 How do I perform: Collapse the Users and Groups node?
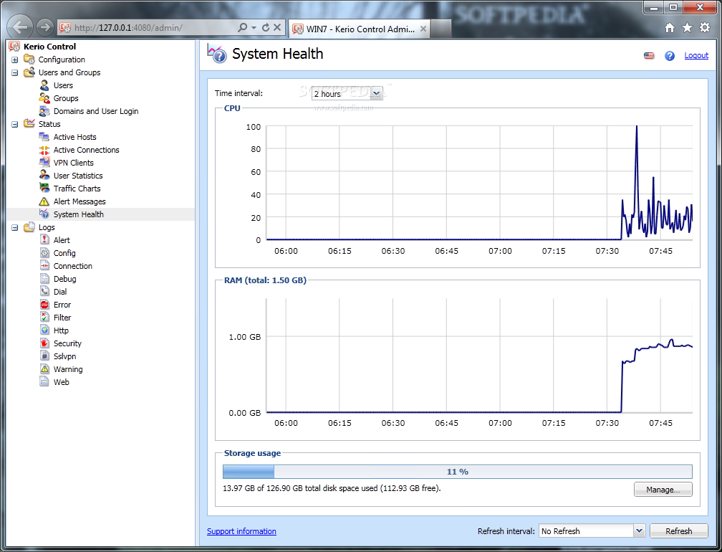click(15, 73)
